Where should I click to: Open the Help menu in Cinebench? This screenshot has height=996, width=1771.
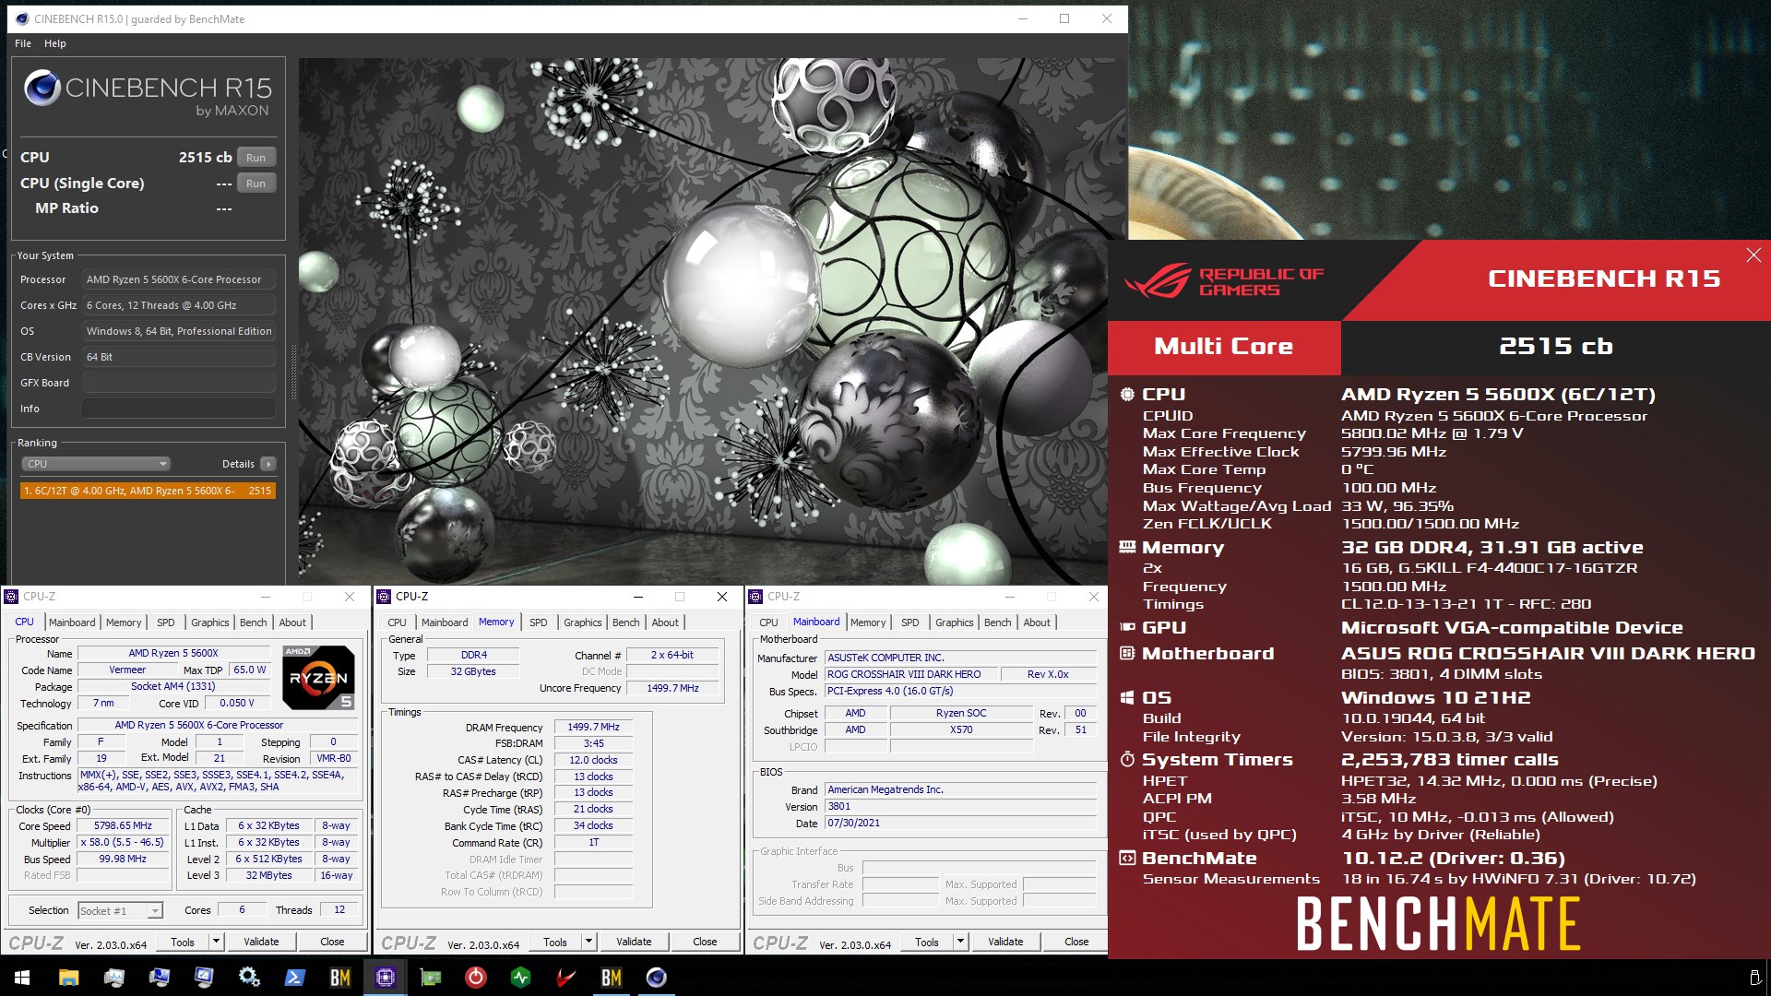55,43
